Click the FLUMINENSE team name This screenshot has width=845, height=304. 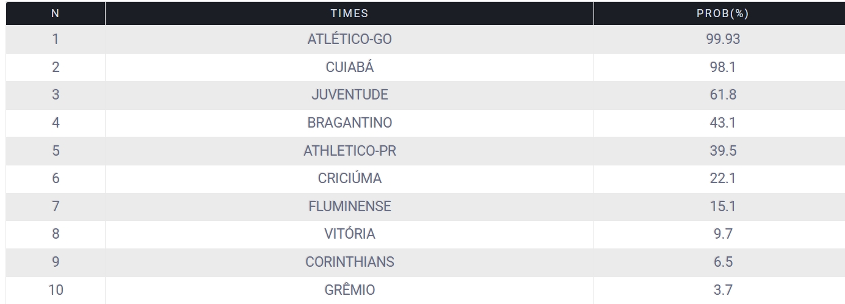tap(349, 207)
